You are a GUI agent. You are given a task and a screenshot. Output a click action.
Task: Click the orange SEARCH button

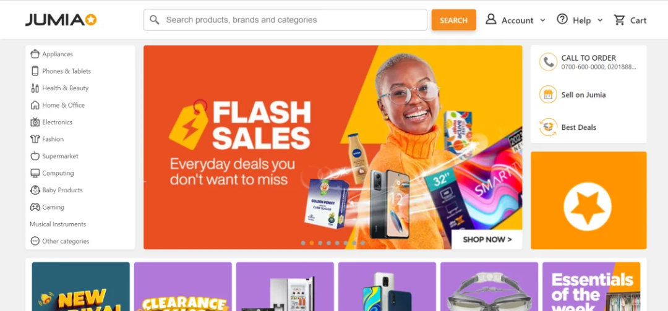454,20
